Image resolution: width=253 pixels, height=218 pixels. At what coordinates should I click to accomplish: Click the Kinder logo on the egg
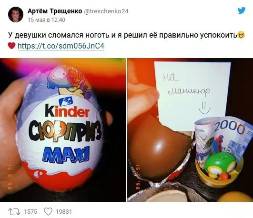(67, 110)
